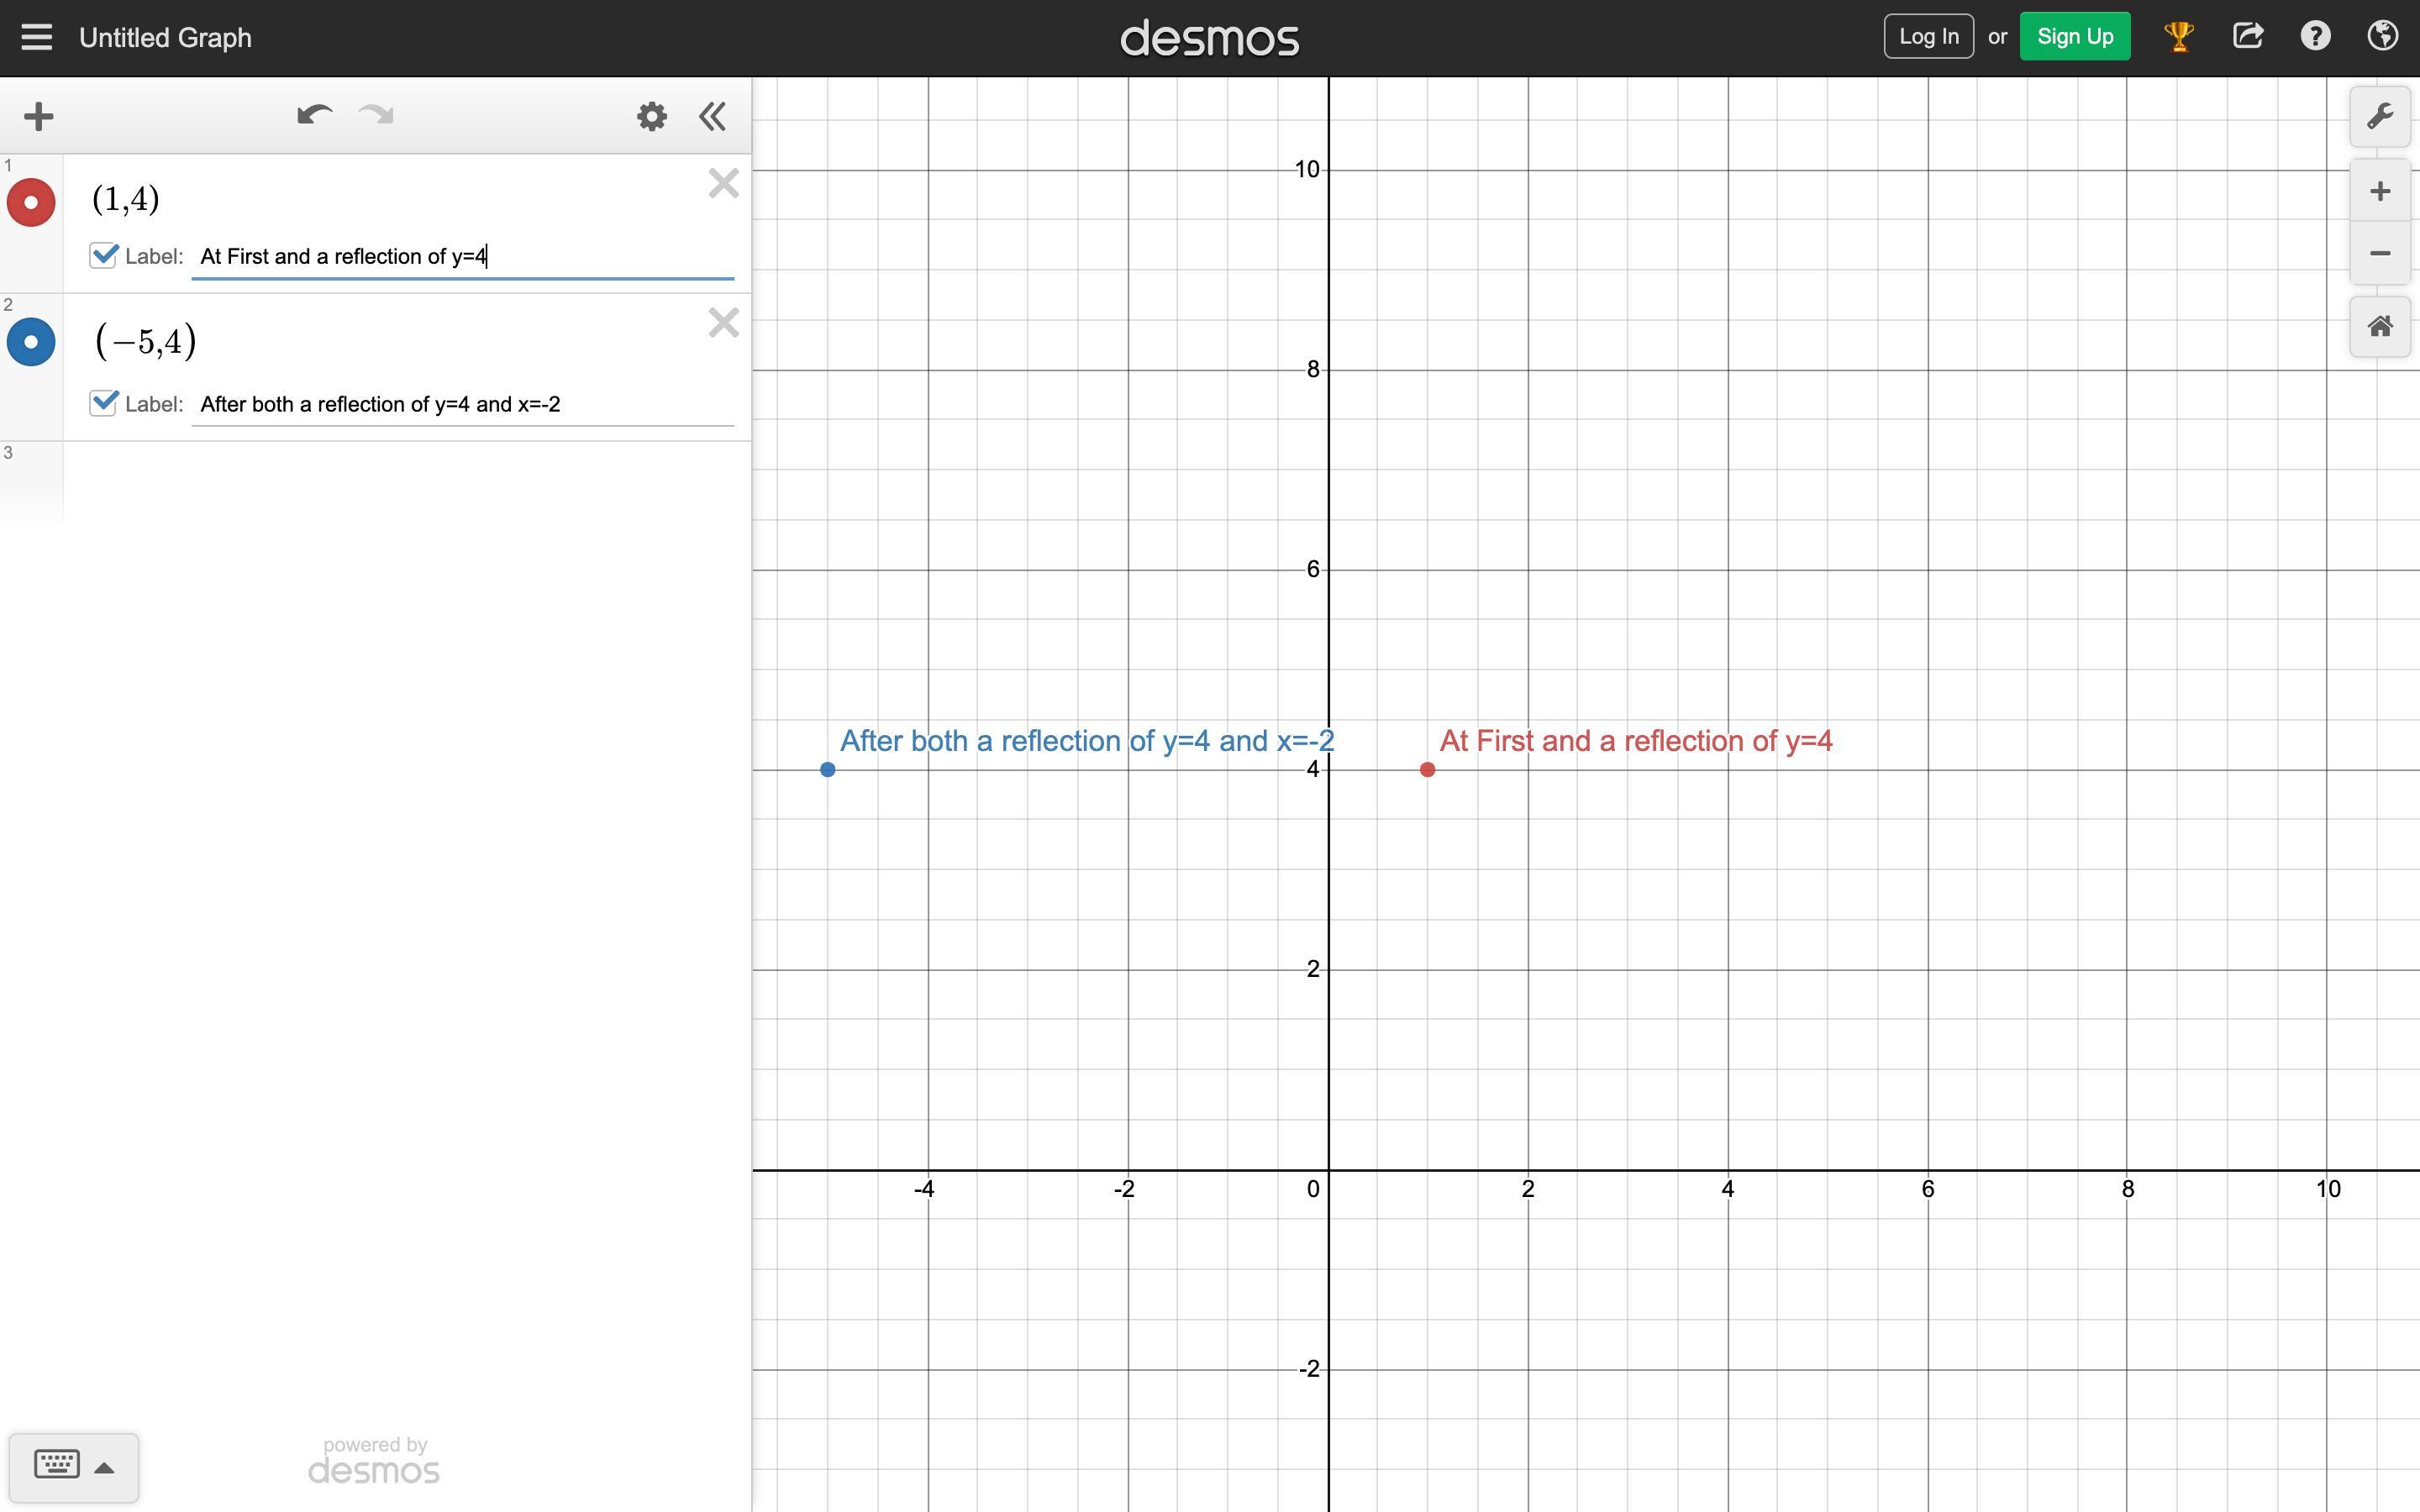Toggle the blue point (−5,4) icon
The image size is (2420, 1512).
(x=31, y=342)
